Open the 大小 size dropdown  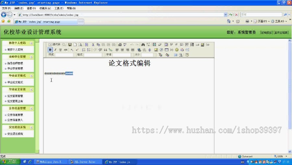click(148, 55)
